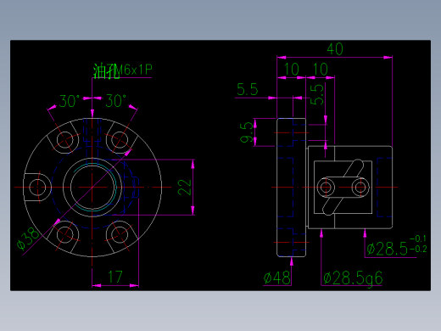Select the ø38 diameter dimension label
This screenshot has height=331, width=441.
[x=28, y=239]
